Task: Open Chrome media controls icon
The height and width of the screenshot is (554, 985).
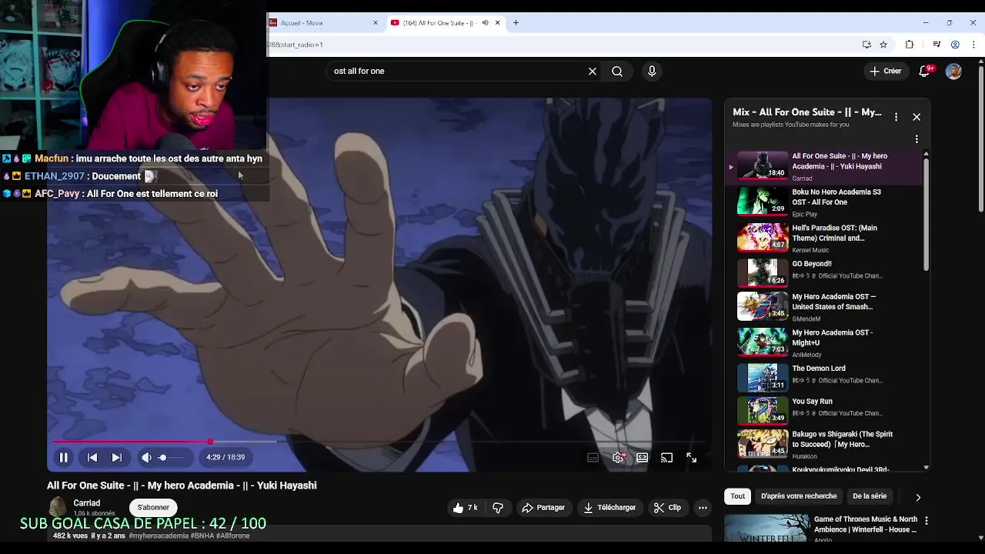Action: 937,45
